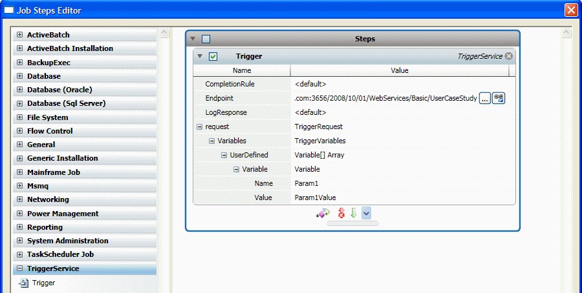This screenshot has height=293, width=582.
Task: Collapse the Trigger step triangle
Action: [200, 56]
